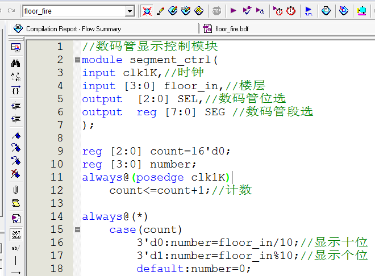Collapse the module segment_ctrl code block
This screenshot has height=276, width=375.
[x=77, y=60]
